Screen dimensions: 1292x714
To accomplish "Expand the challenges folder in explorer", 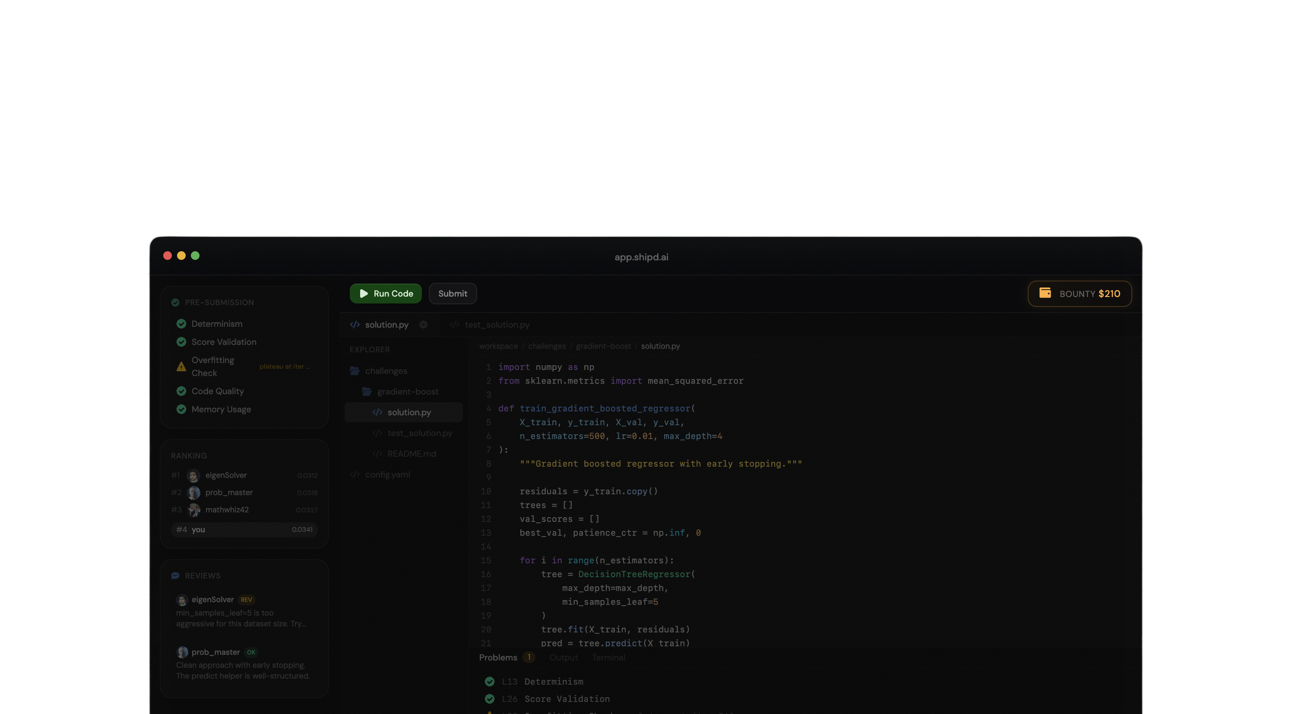I will point(386,370).
